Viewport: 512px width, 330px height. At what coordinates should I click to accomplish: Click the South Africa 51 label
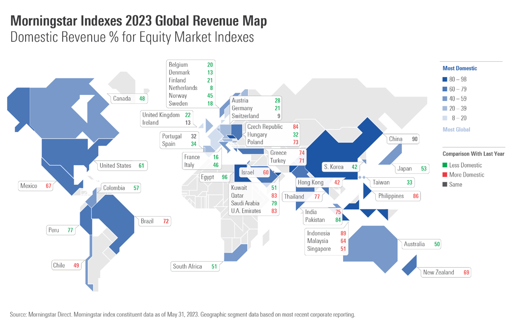coord(195,266)
